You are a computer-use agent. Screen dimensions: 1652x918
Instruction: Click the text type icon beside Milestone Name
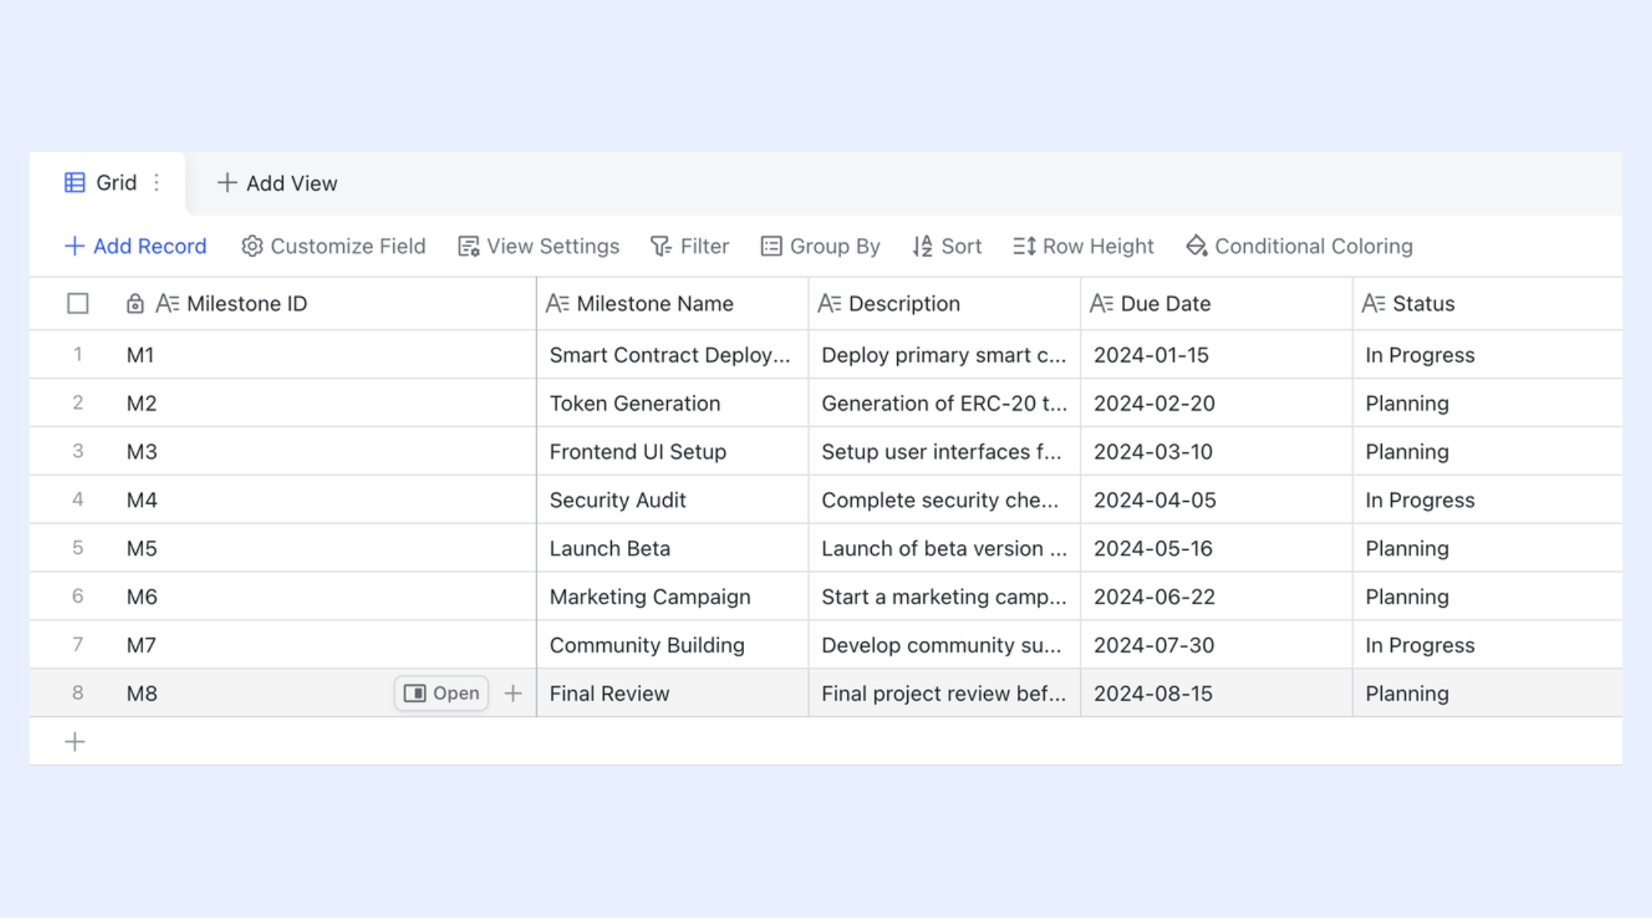[x=558, y=304]
